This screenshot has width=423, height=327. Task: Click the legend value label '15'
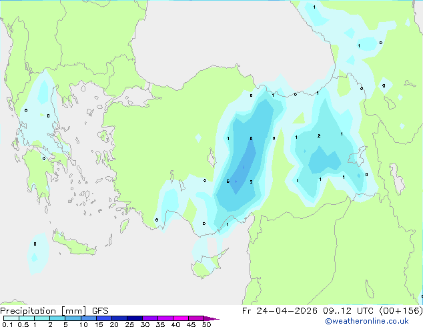coord(99,324)
